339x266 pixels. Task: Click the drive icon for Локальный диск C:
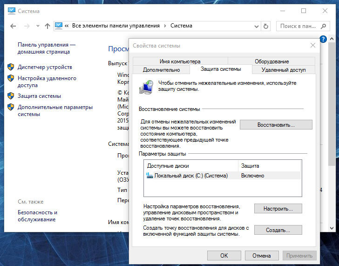pos(149,175)
